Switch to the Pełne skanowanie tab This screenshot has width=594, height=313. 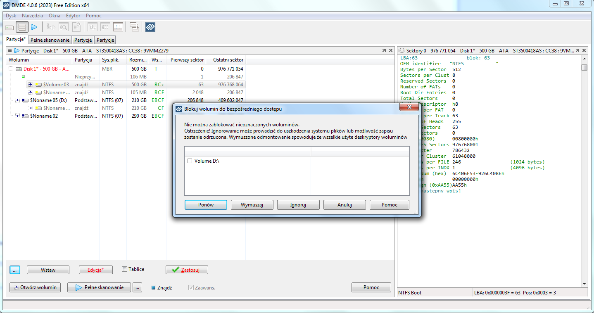50,40
